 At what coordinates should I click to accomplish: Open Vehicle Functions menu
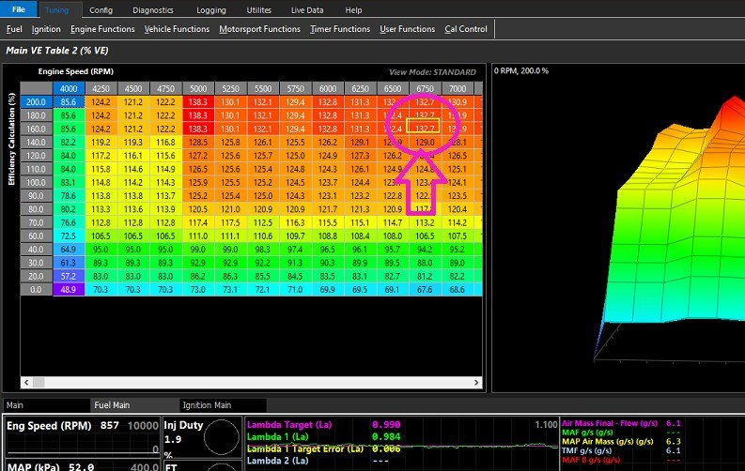coord(177,29)
